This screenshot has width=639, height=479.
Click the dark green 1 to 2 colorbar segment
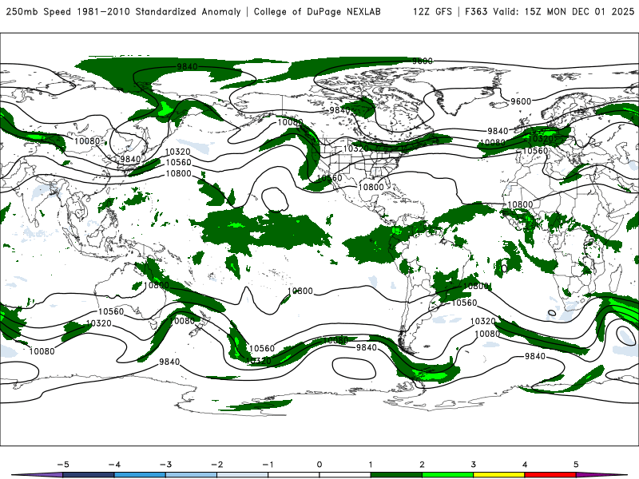[x=396, y=475]
